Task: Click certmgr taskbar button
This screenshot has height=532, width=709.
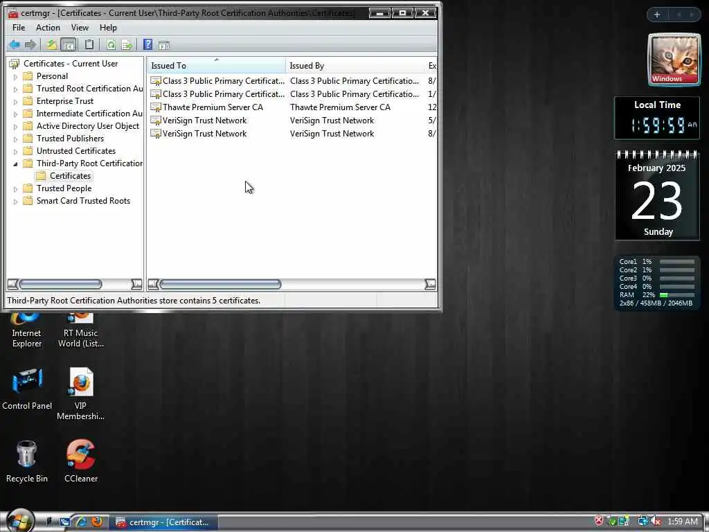Action: pyautogui.click(x=163, y=522)
